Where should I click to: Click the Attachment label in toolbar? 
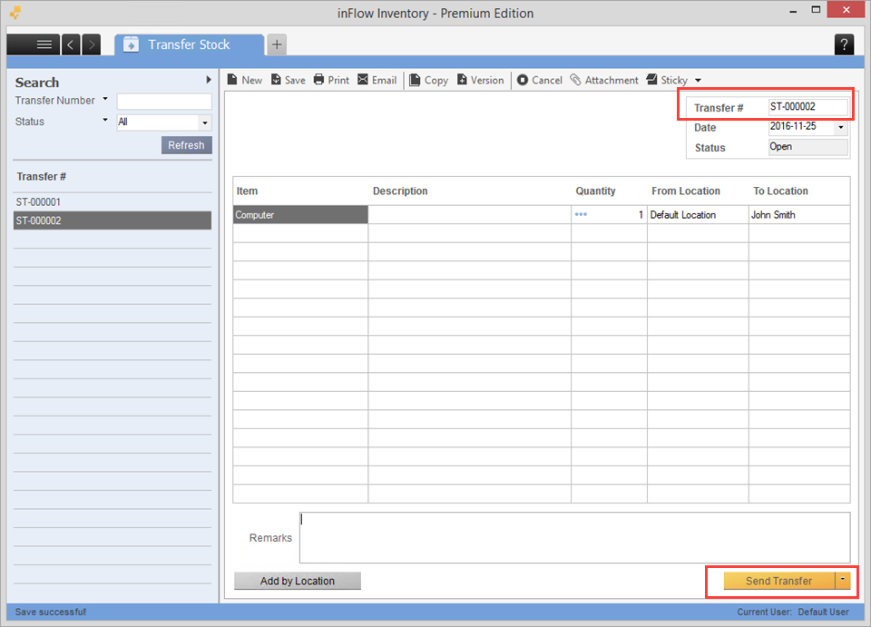coord(612,80)
